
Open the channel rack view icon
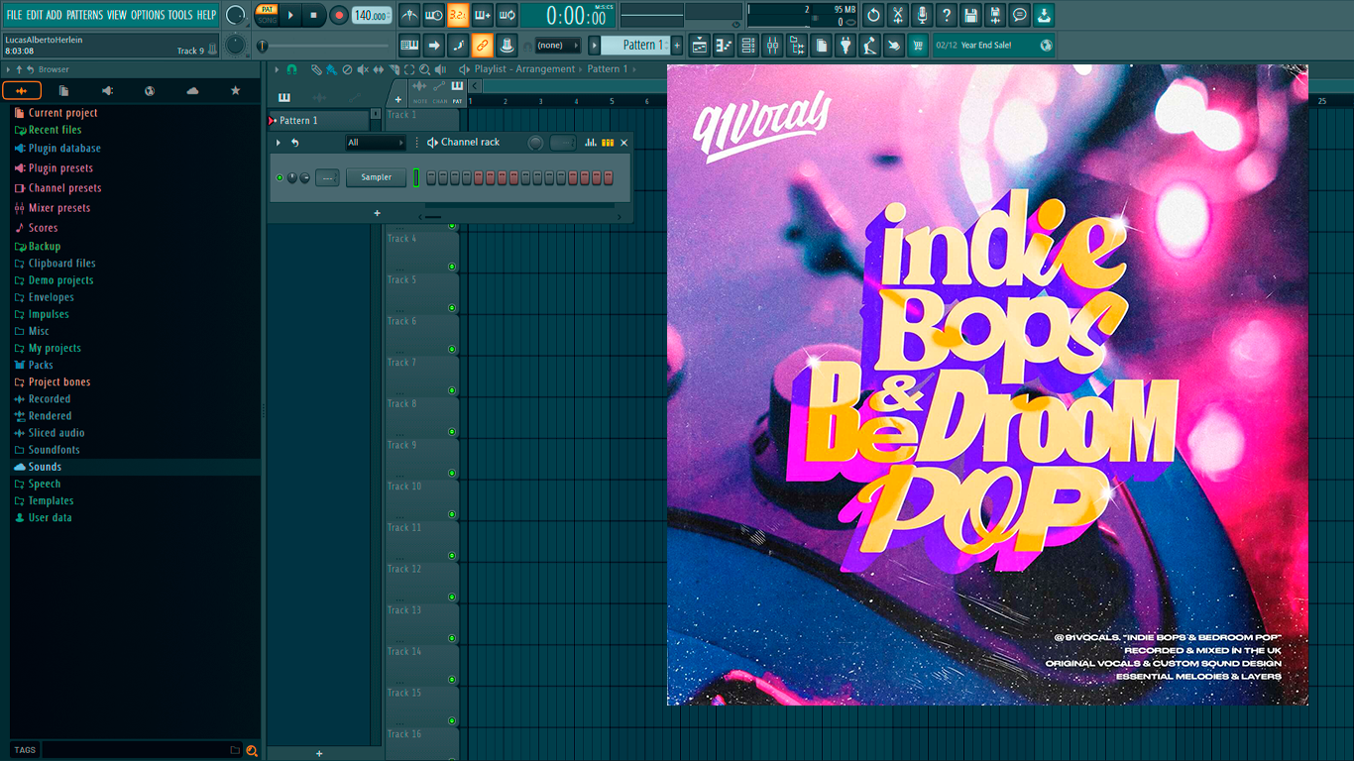(748, 45)
